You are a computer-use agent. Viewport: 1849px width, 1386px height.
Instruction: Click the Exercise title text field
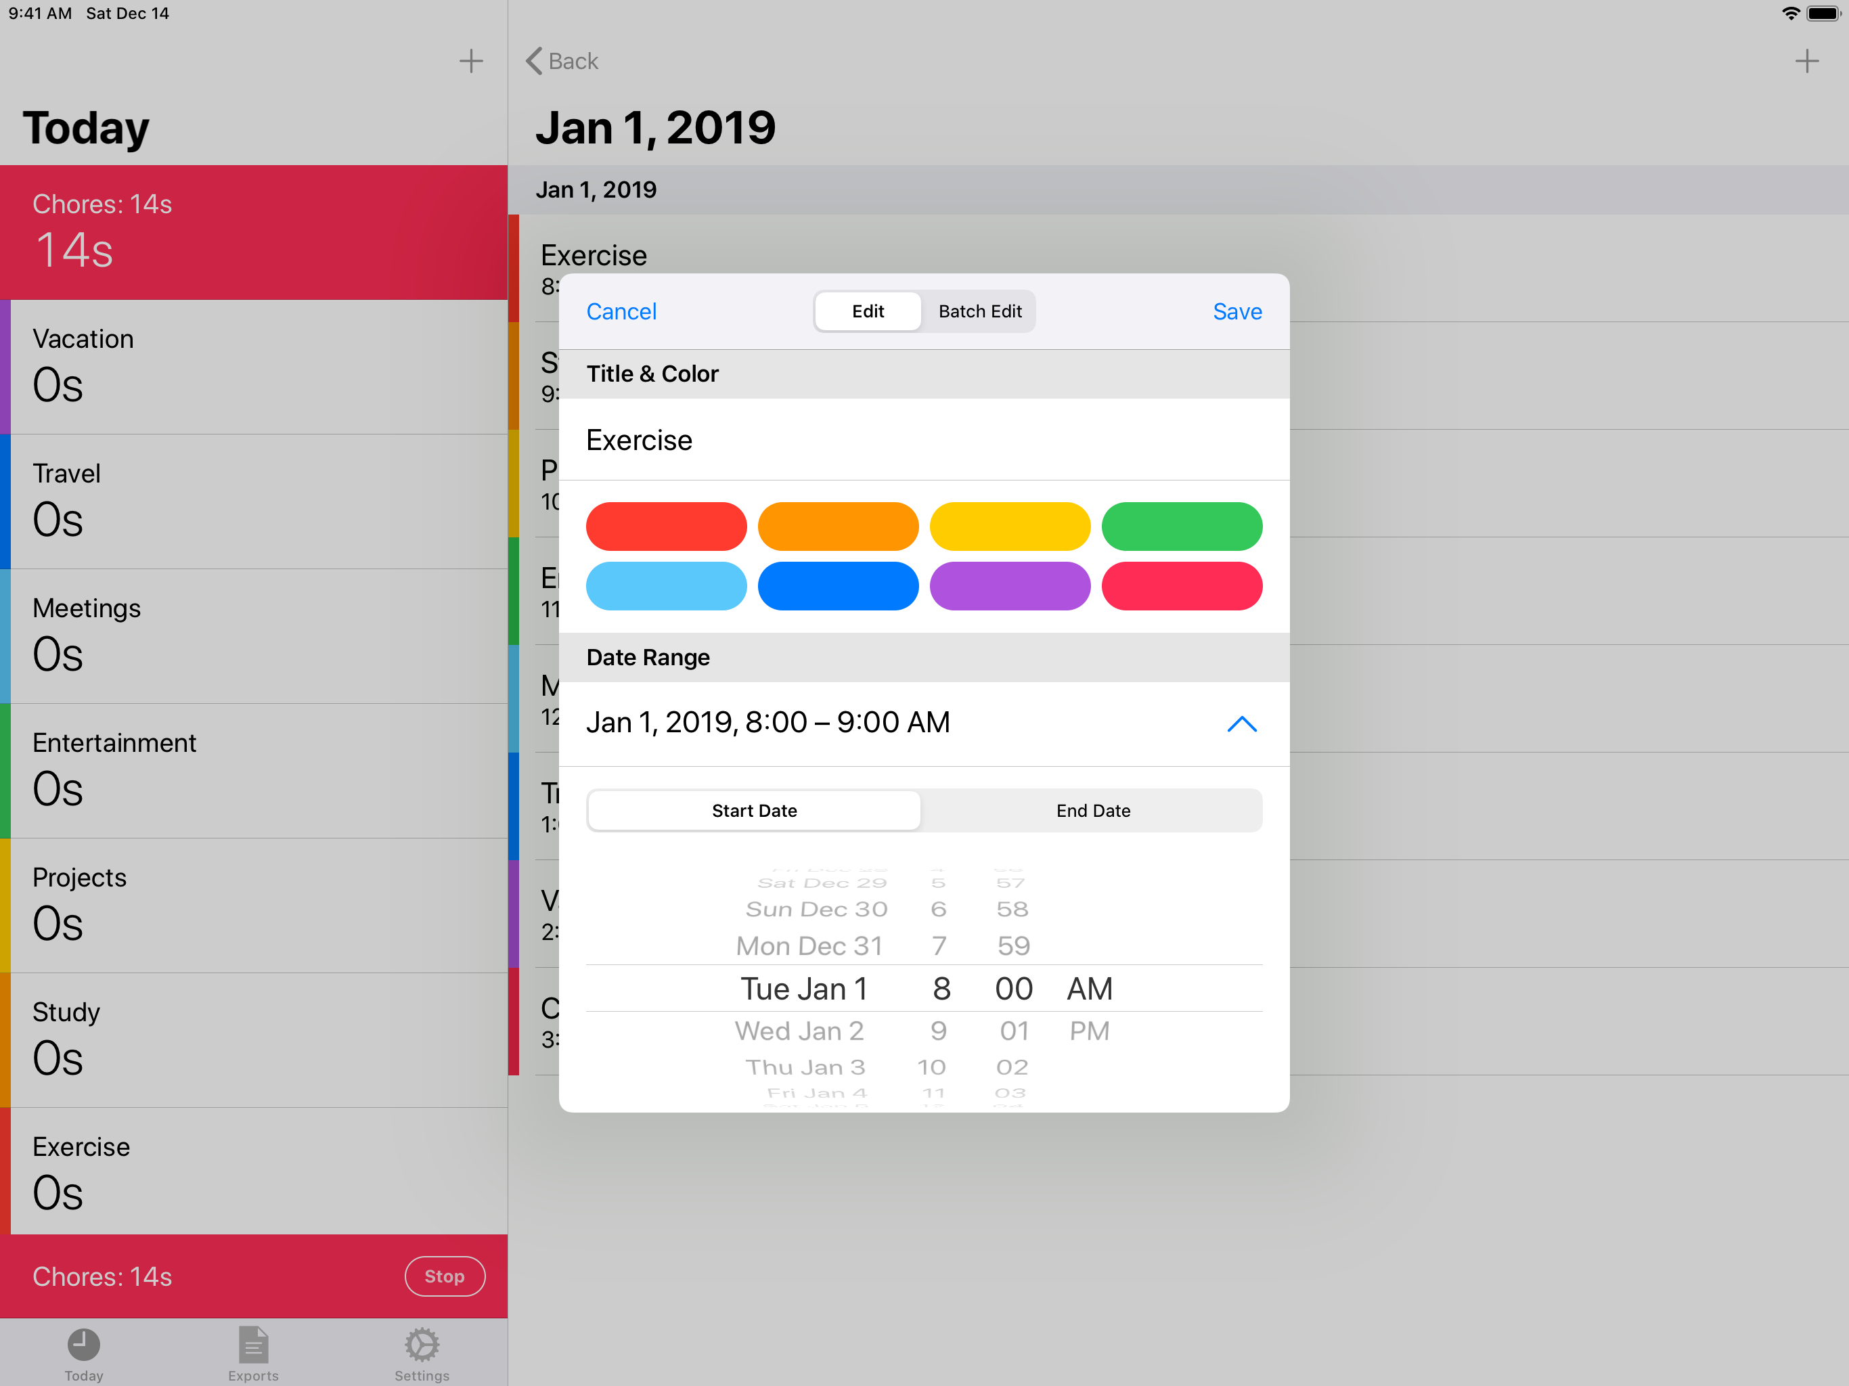[924, 441]
